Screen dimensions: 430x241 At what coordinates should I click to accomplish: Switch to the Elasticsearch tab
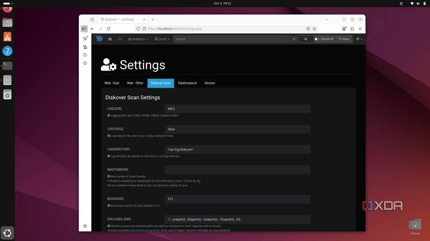[x=187, y=83]
